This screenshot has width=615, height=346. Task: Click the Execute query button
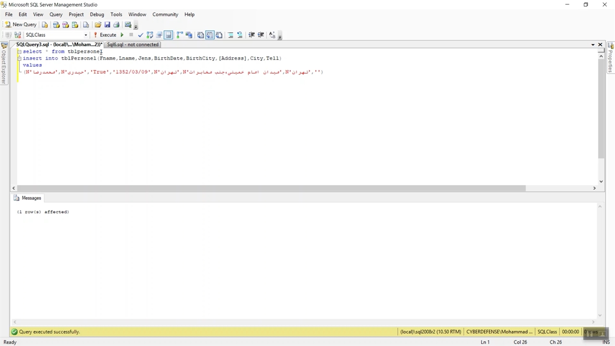[105, 35]
